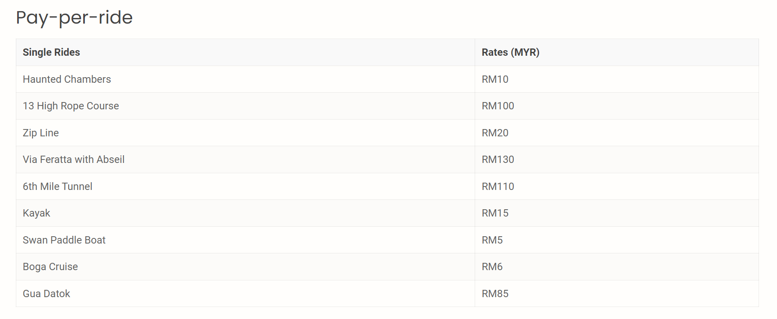Click the 13 High Rope Course entry
This screenshot has width=777, height=319.
coord(71,106)
